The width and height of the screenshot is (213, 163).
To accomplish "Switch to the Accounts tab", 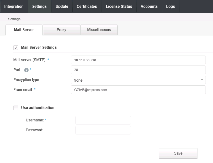I will tap(149, 7).
